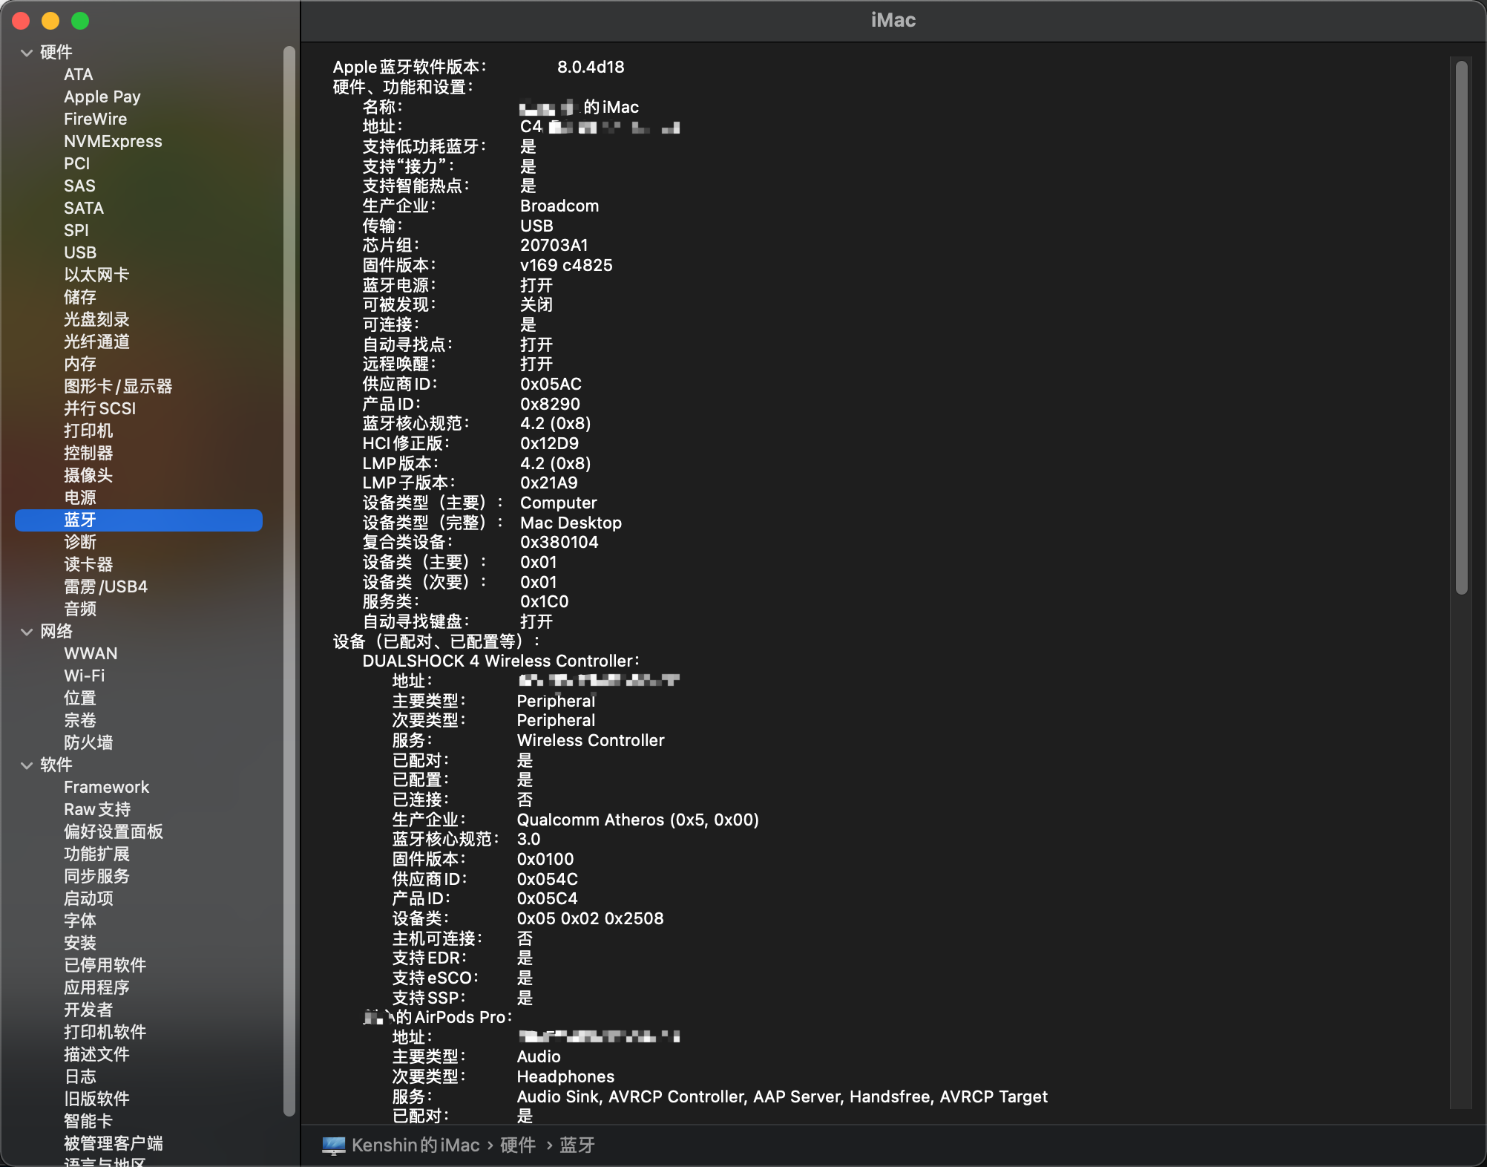Select NVMExpress in the sidebar
This screenshot has height=1167, width=1487.
(113, 141)
